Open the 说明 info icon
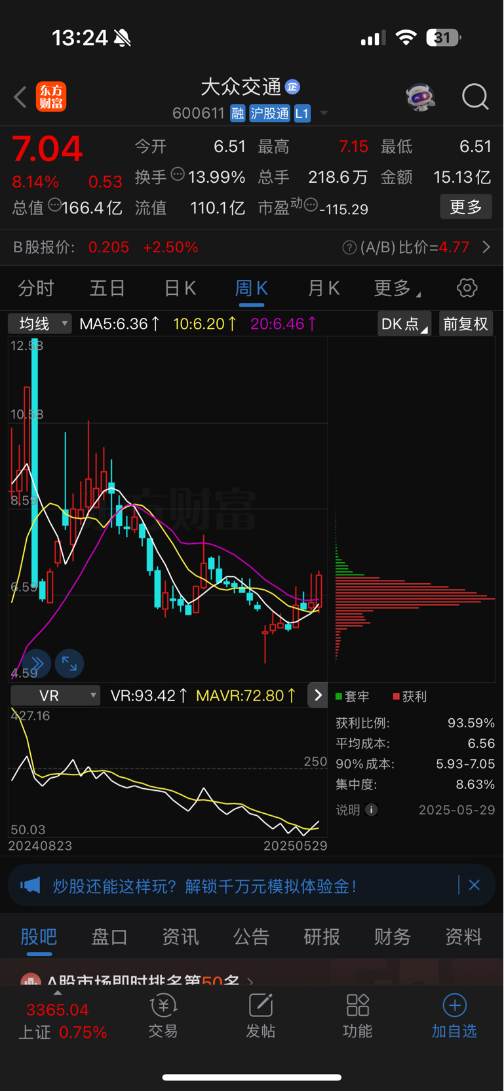Image resolution: width=504 pixels, height=1091 pixels. pos(371,810)
